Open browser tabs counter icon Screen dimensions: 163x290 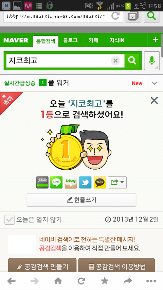(133, 16)
